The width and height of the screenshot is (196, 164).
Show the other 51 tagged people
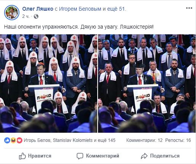pos(116,9)
